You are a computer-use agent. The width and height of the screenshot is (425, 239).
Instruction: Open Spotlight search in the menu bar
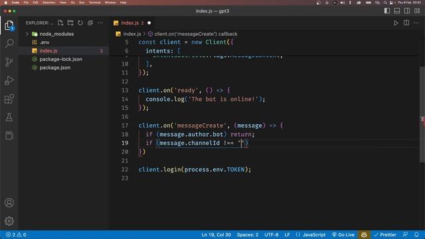(x=385, y=3)
